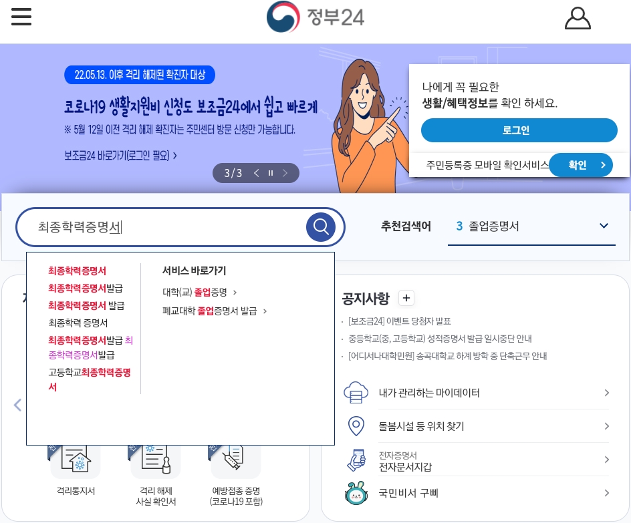Image resolution: width=631 pixels, height=523 pixels.
Task: Open 내가 관리하는 마이데이터 chevron
Action: point(607,393)
